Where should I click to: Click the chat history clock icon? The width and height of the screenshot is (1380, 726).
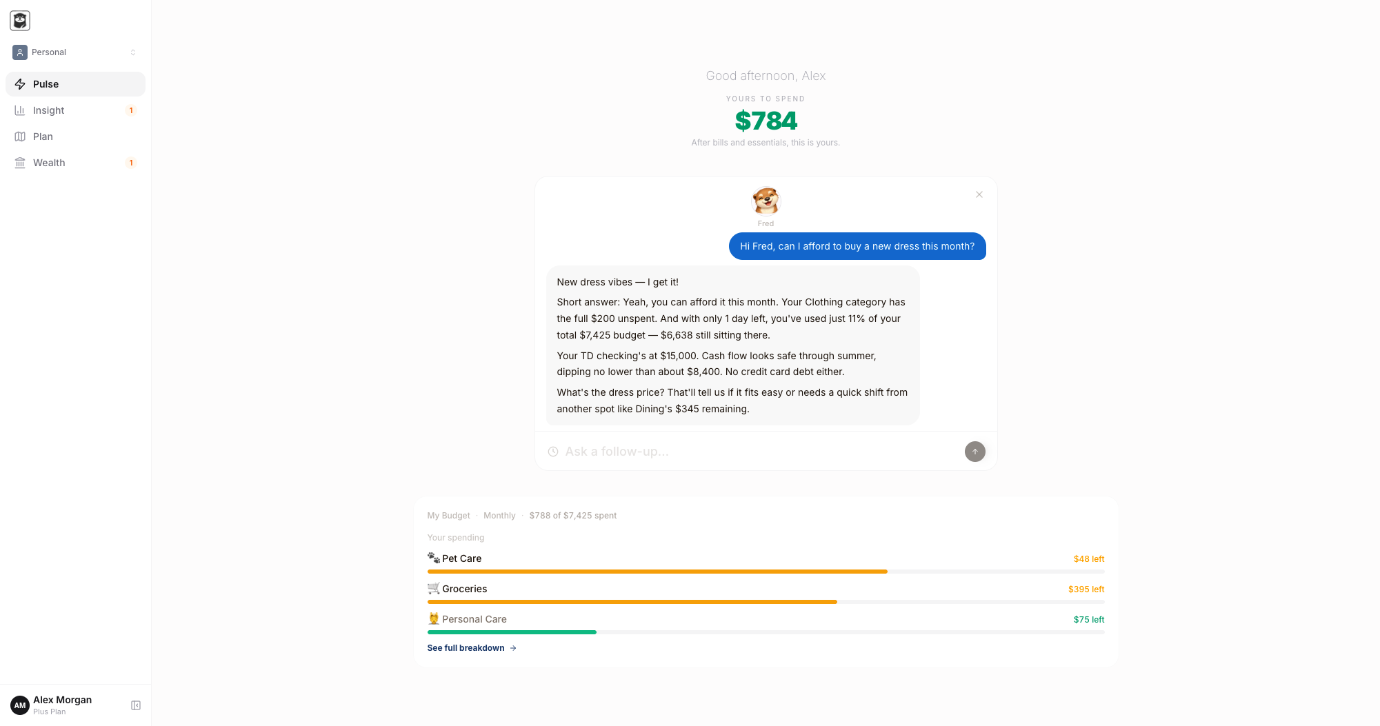coord(553,452)
